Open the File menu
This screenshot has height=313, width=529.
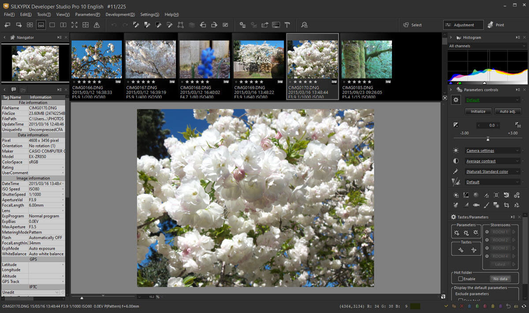(x=9, y=15)
